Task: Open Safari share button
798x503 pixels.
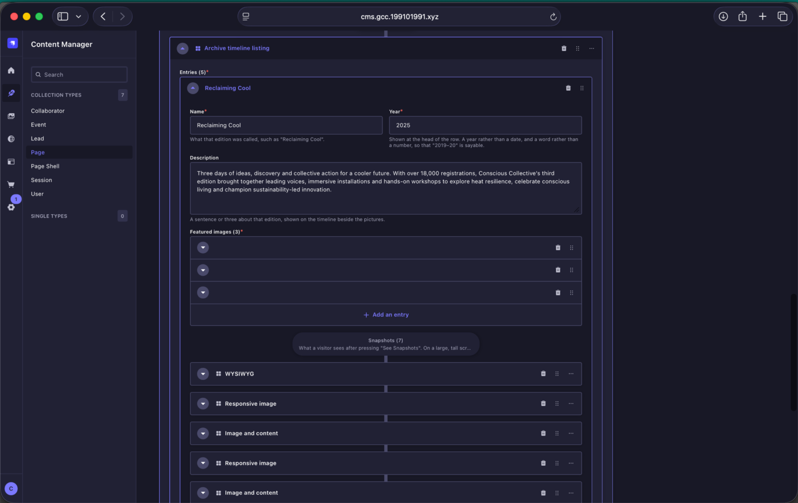Action: [742, 16]
